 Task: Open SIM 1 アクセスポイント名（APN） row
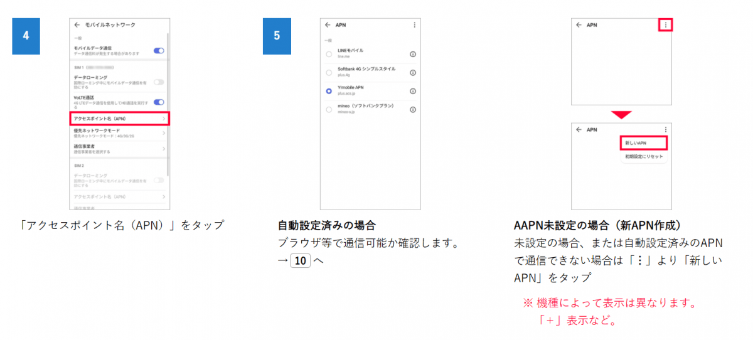(119, 119)
